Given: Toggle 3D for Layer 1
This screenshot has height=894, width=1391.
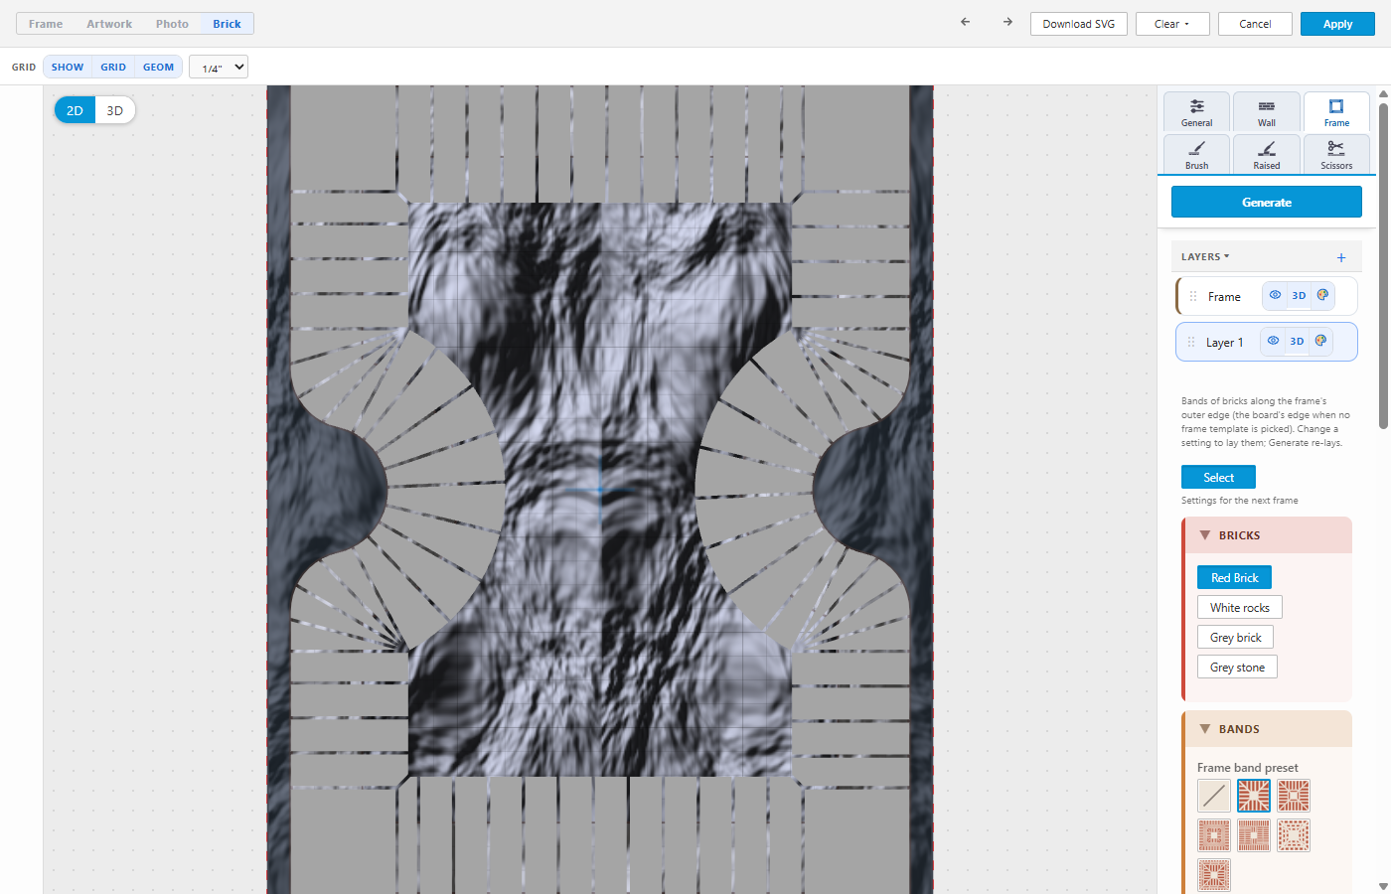Looking at the screenshot, I should 1297,341.
